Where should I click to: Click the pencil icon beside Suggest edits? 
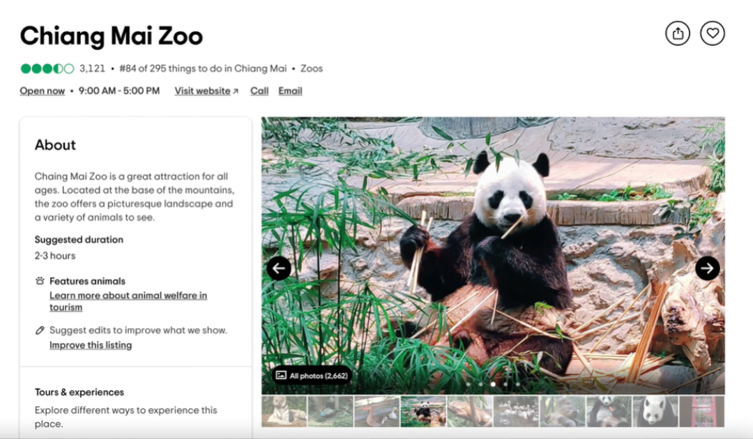coord(40,330)
